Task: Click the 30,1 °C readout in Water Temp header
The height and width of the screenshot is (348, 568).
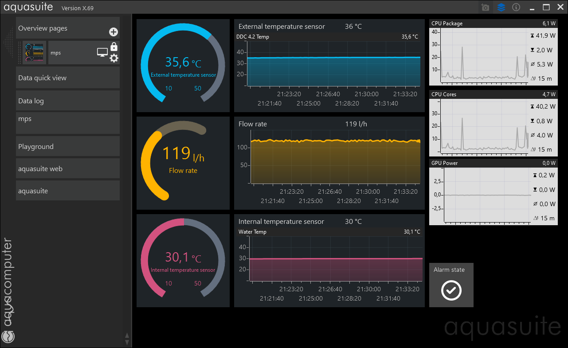Action: tap(412, 232)
